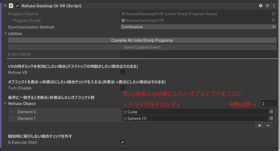This screenshot has height=151, width=280.
Task: Open the component help reference icon
Action: click(x=261, y=6)
